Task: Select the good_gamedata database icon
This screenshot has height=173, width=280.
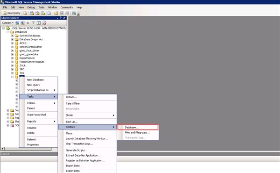Action: [17, 54]
